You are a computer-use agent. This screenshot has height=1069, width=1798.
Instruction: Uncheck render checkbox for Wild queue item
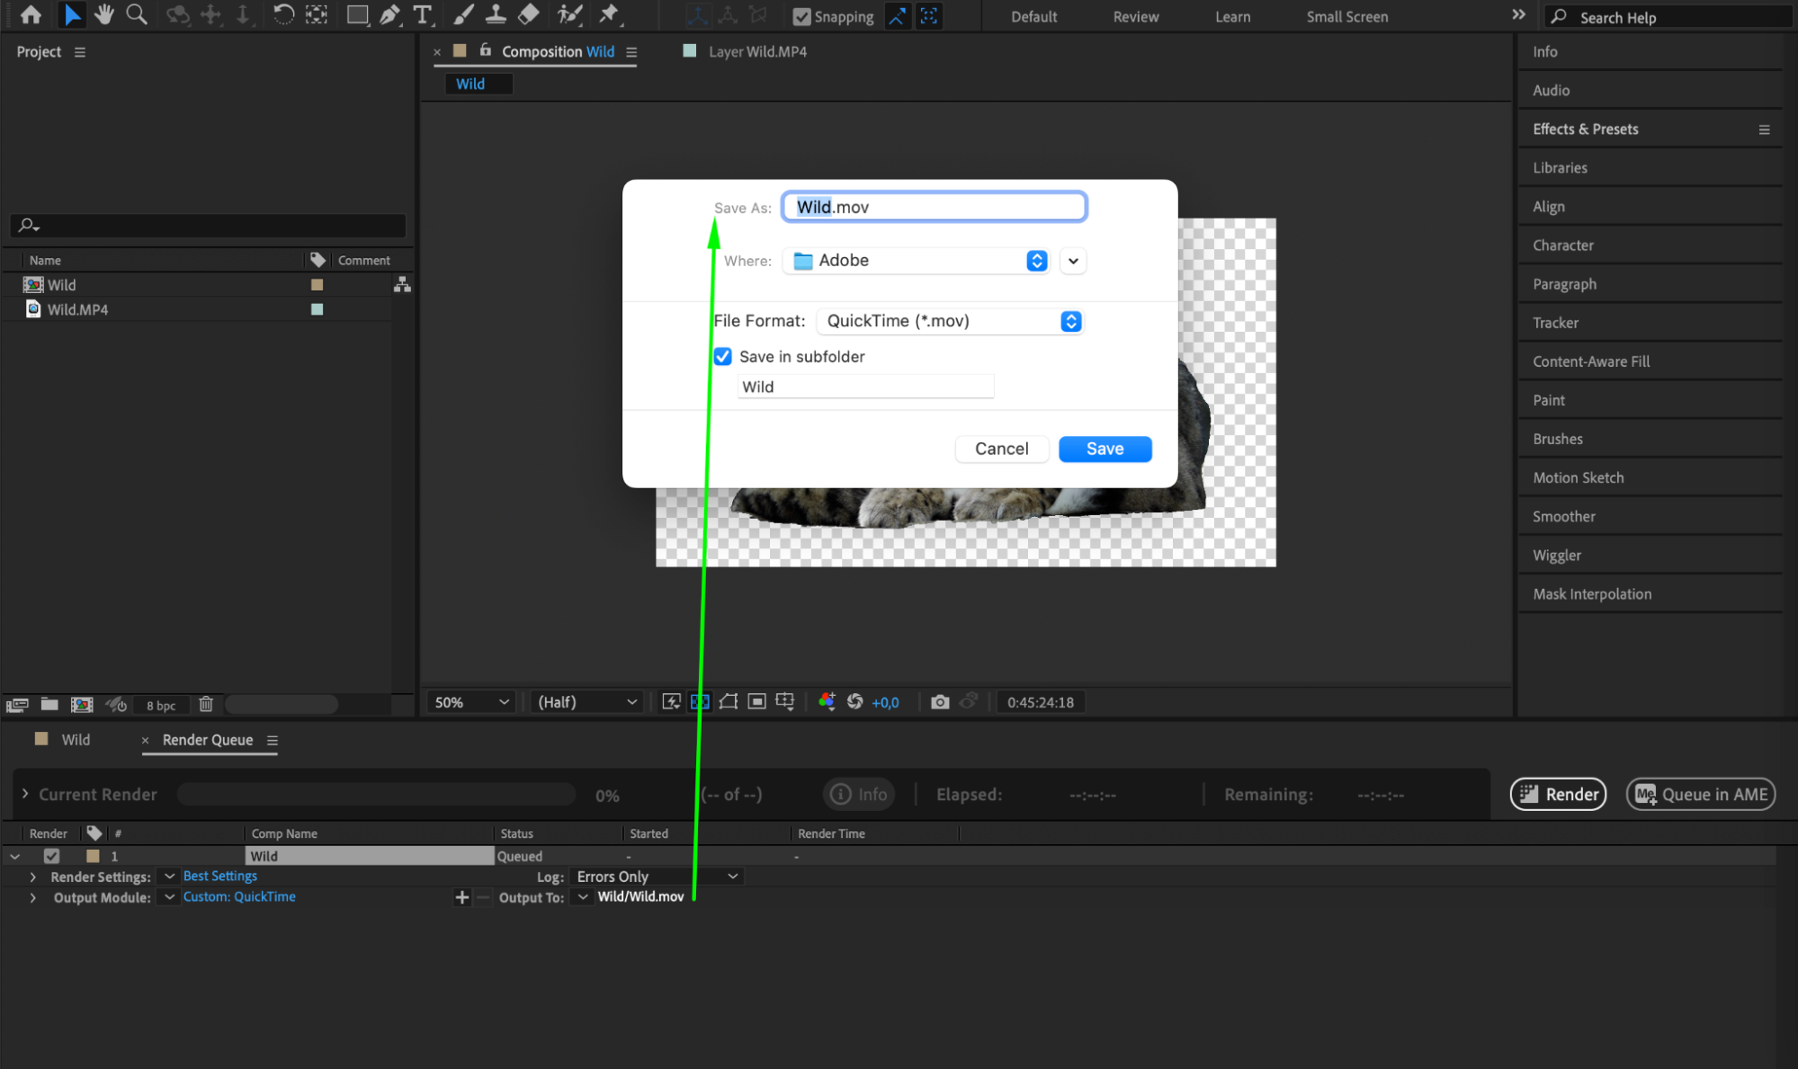coord(51,856)
